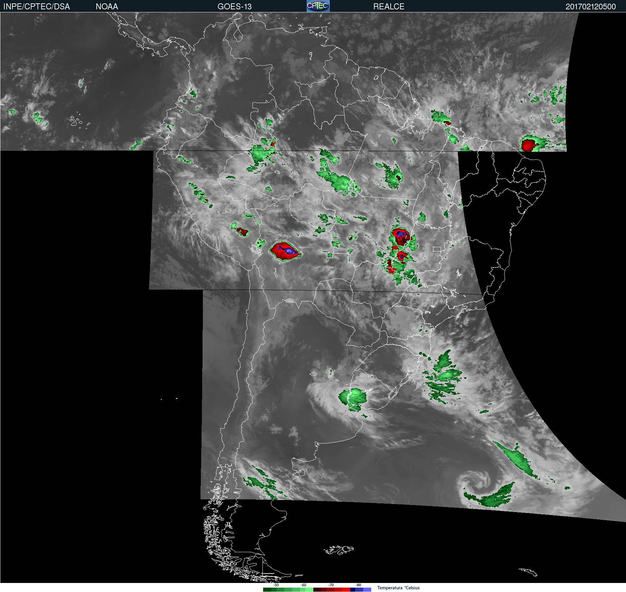Viewport: 626px width, 592px height.
Task: Click the REALCE label in the header
Action: (x=389, y=7)
